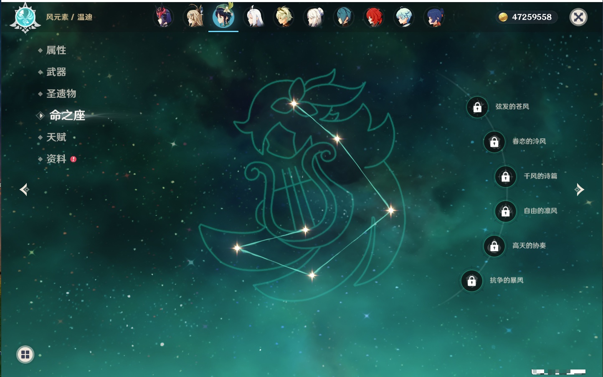
Task: Click the 自由的凛风 constellation label
Action: pos(540,211)
